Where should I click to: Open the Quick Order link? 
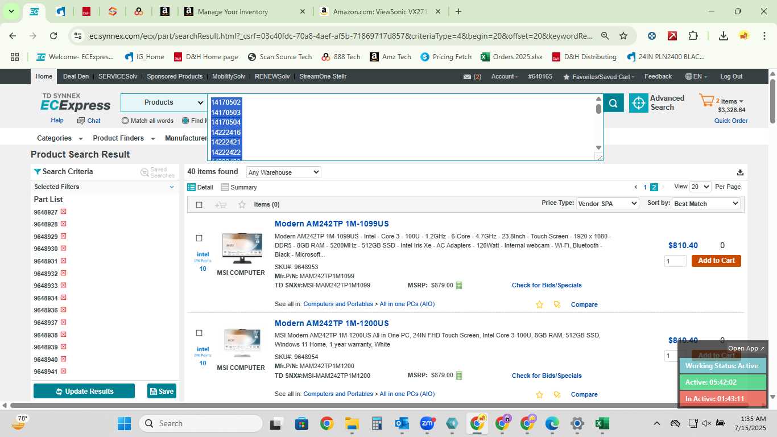pos(731,121)
